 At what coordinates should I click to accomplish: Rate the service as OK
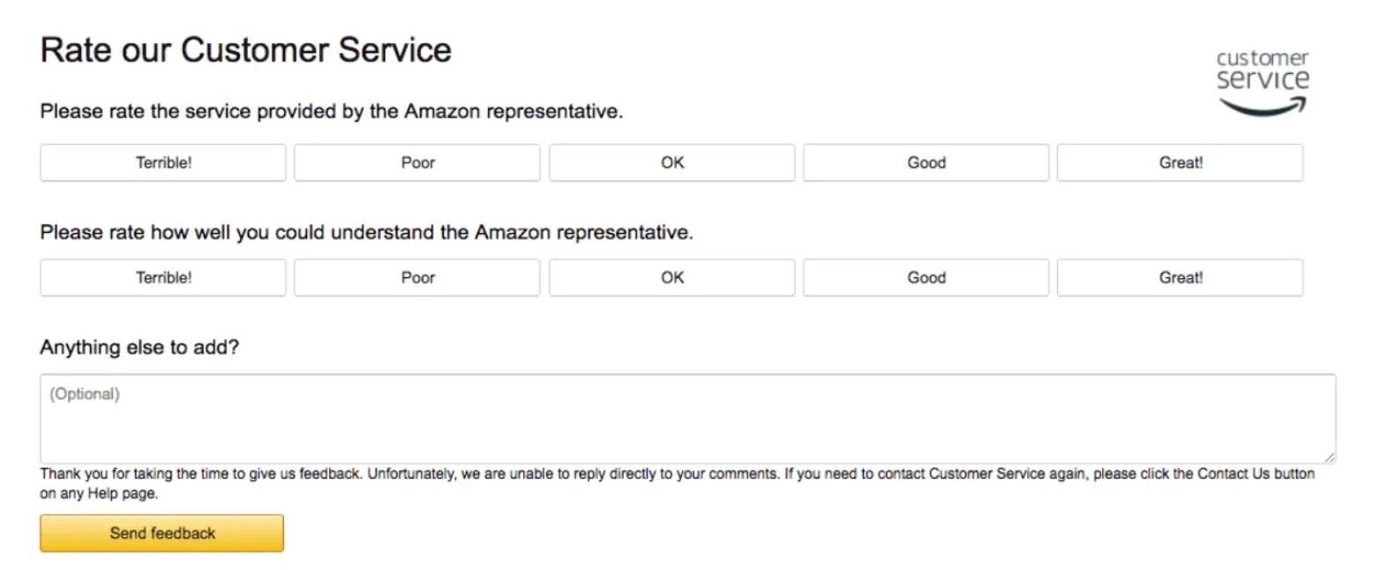point(671,162)
